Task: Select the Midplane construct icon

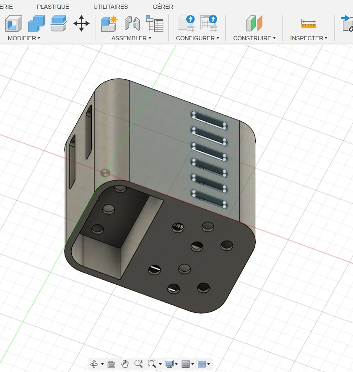Action: (x=254, y=23)
